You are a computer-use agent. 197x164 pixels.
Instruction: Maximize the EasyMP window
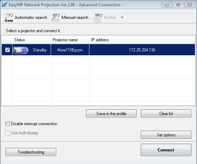coord(178,5)
